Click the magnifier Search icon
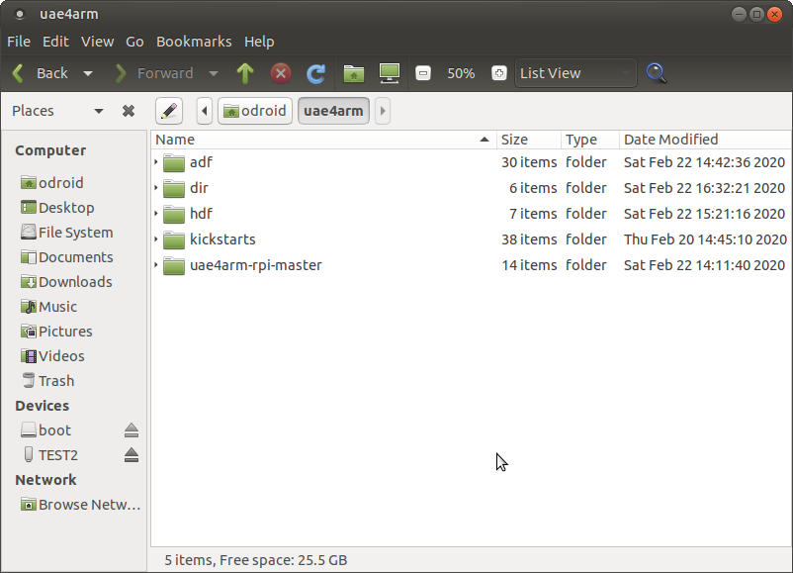 coord(656,73)
